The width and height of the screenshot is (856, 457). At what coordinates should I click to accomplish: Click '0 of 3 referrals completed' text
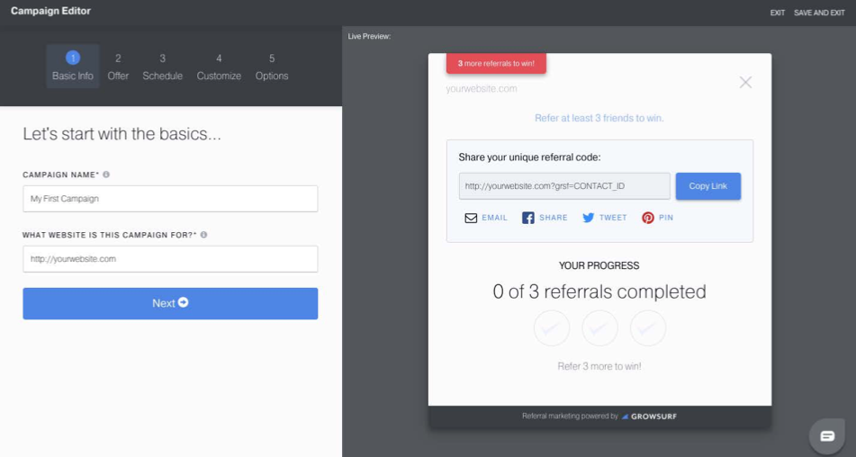coord(599,291)
